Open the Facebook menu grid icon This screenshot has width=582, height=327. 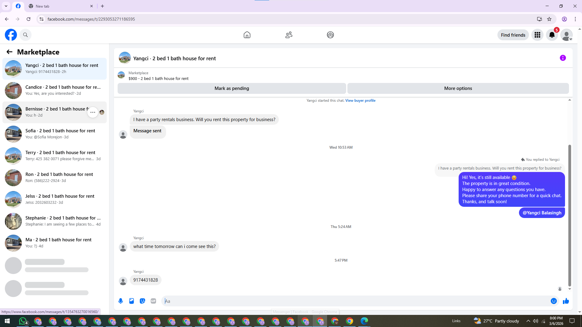(x=537, y=35)
